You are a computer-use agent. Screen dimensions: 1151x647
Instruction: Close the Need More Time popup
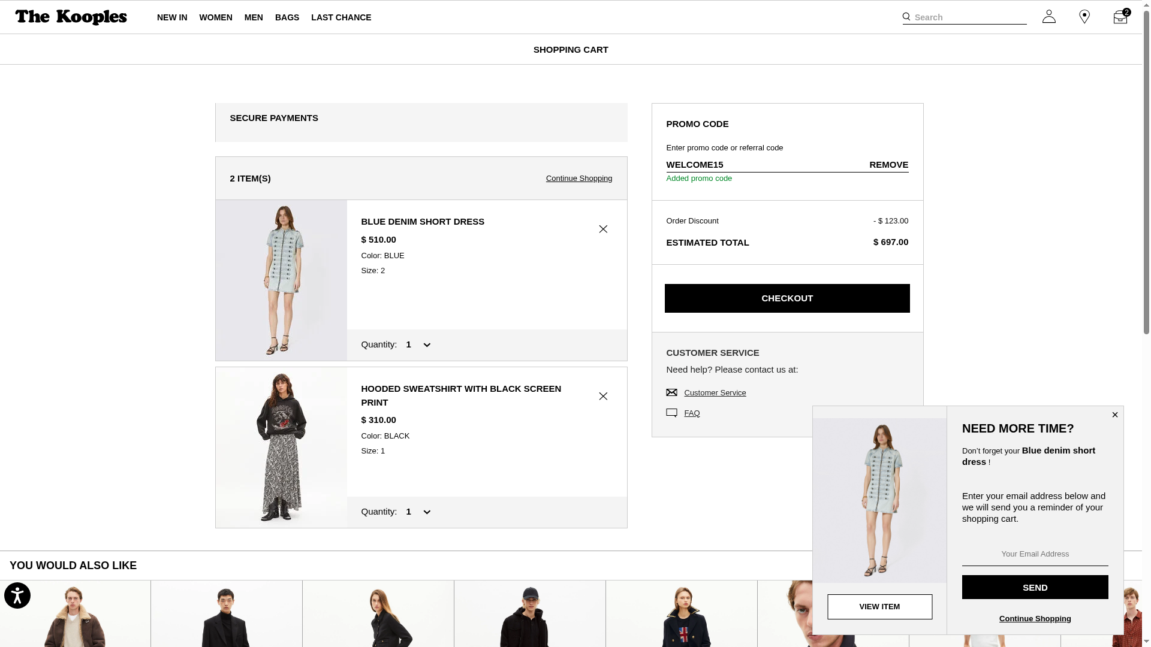click(x=1114, y=415)
